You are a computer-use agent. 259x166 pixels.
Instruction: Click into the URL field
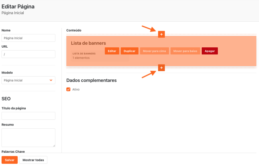coord(28,54)
